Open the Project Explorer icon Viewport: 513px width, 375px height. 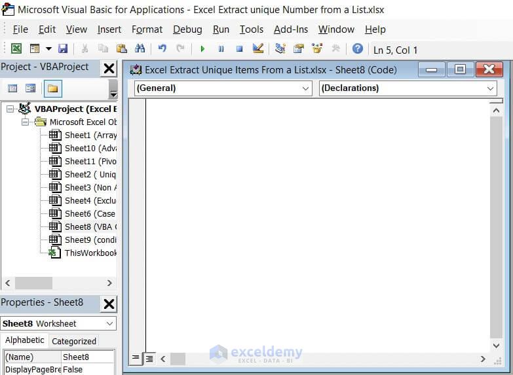coord(280,48)
